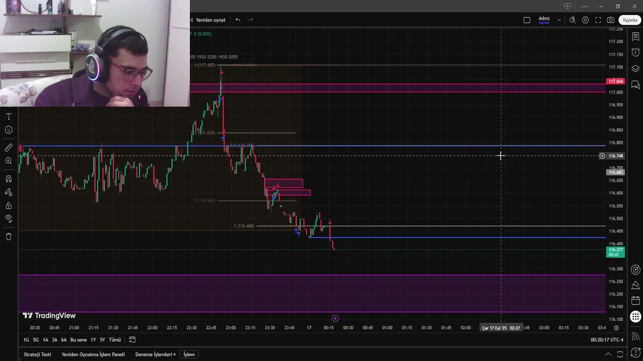
Task: Take a chart snapshot with the camera icon
Action: (x=610, y=20)
